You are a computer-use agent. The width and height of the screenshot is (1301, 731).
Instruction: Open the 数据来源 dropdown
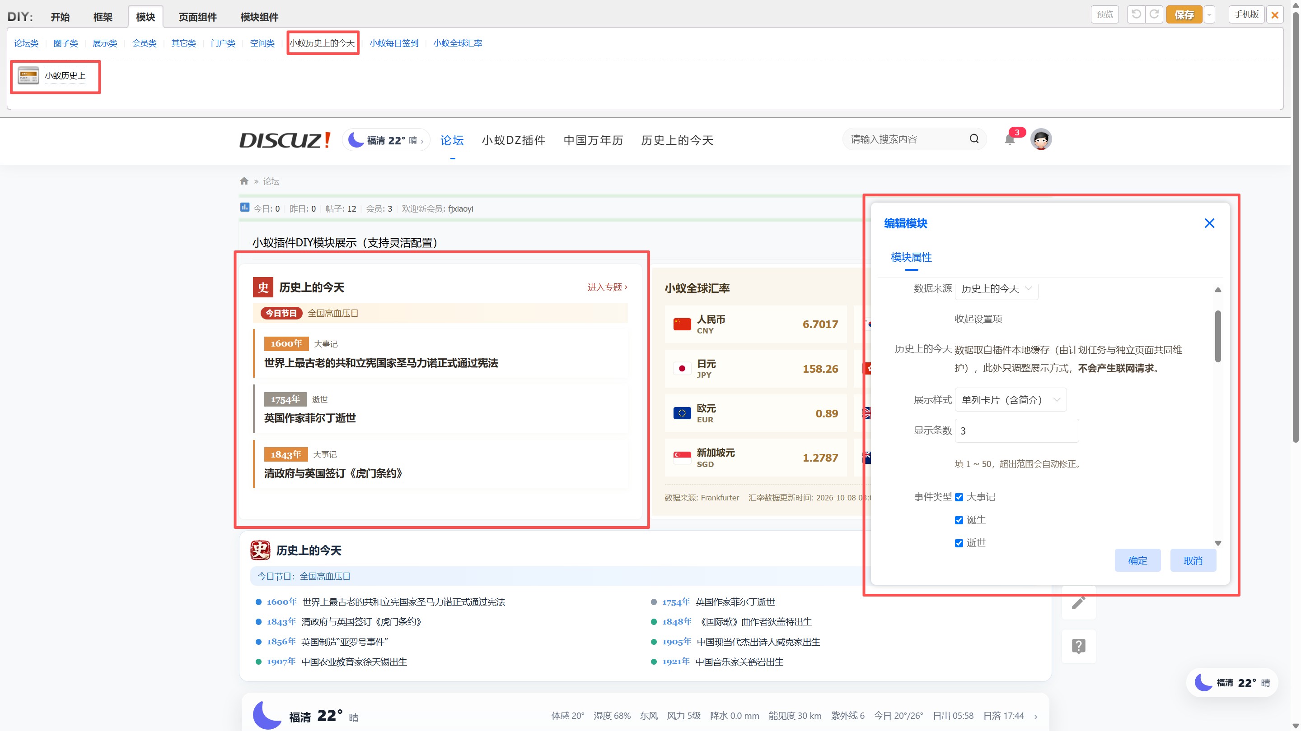pos(996,289)
